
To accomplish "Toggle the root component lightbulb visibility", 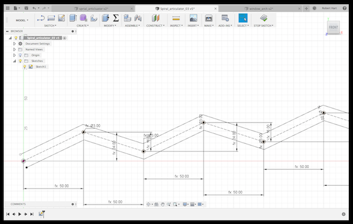I will 16,38.
